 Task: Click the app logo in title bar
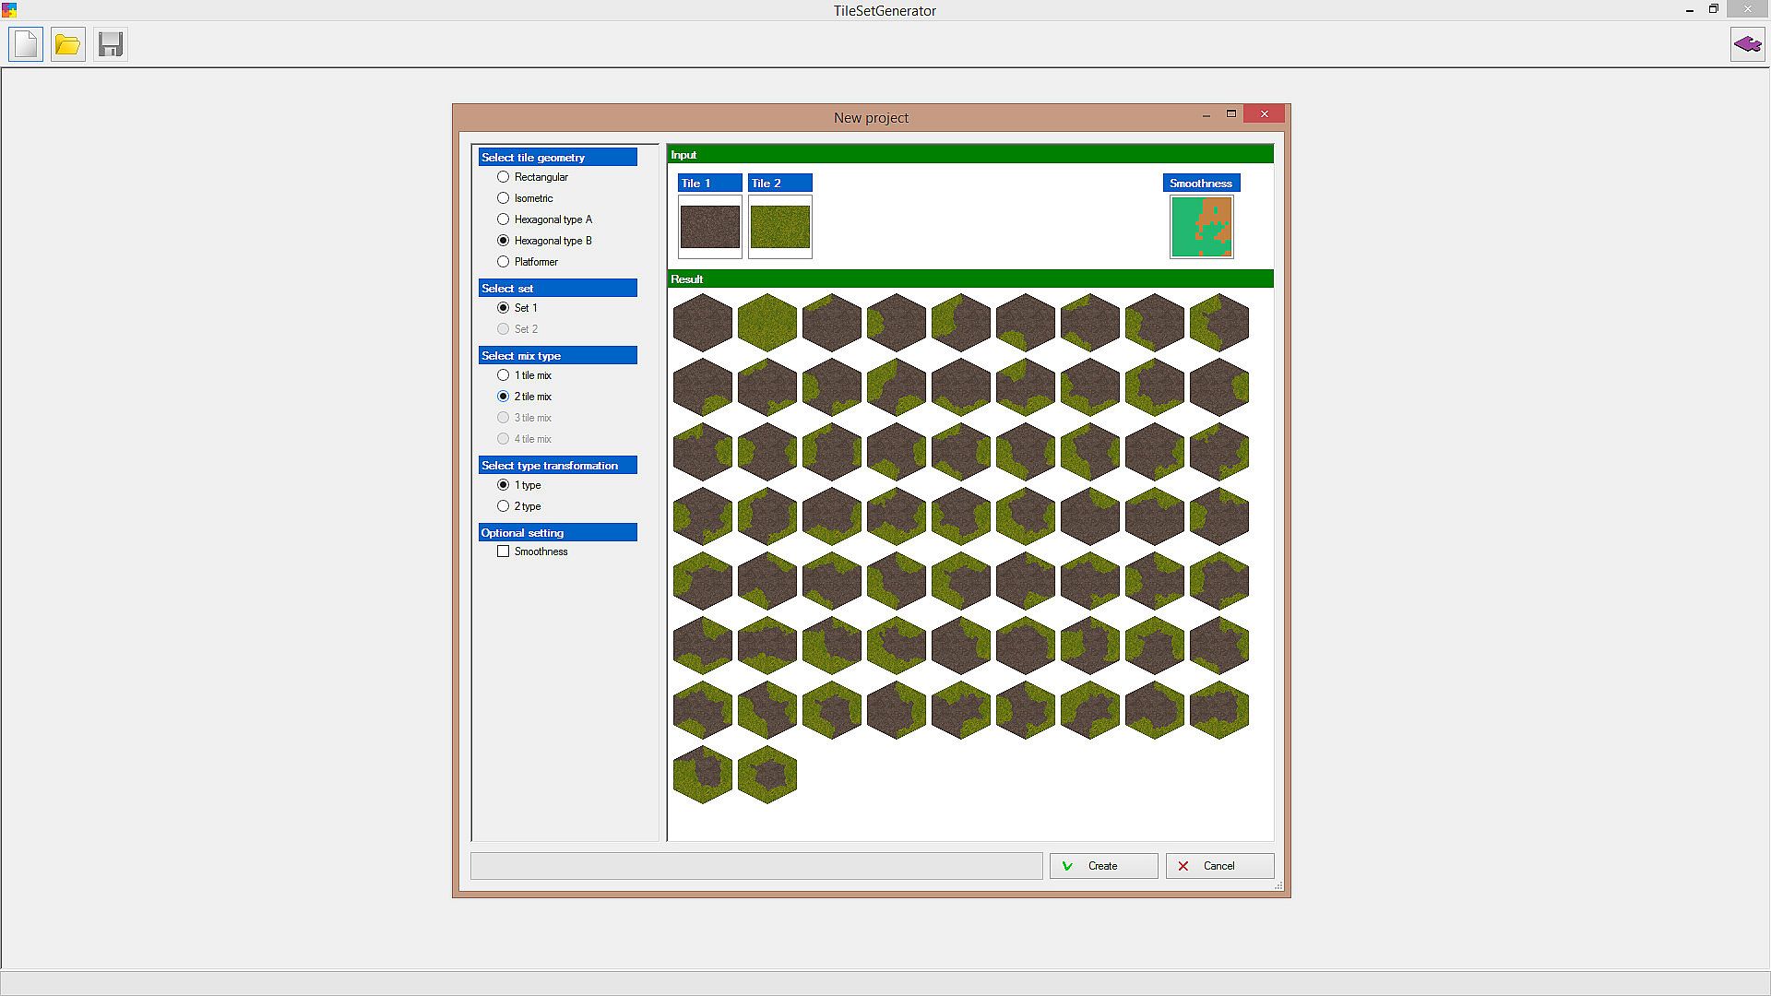[x=9, y=10]
